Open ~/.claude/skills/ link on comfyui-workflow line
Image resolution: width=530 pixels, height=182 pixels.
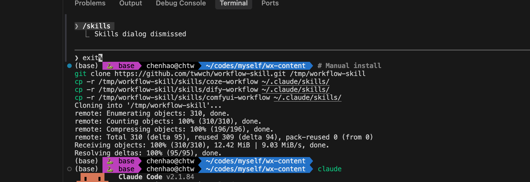(307, 98)
